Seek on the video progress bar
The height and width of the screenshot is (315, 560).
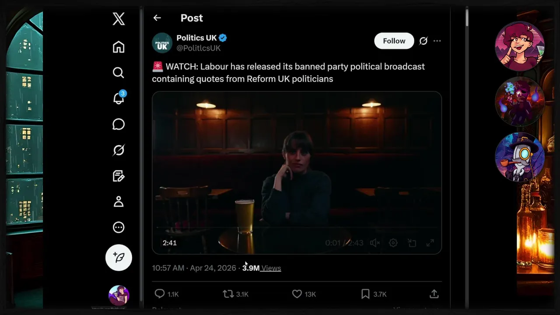(x=297, y=228)
